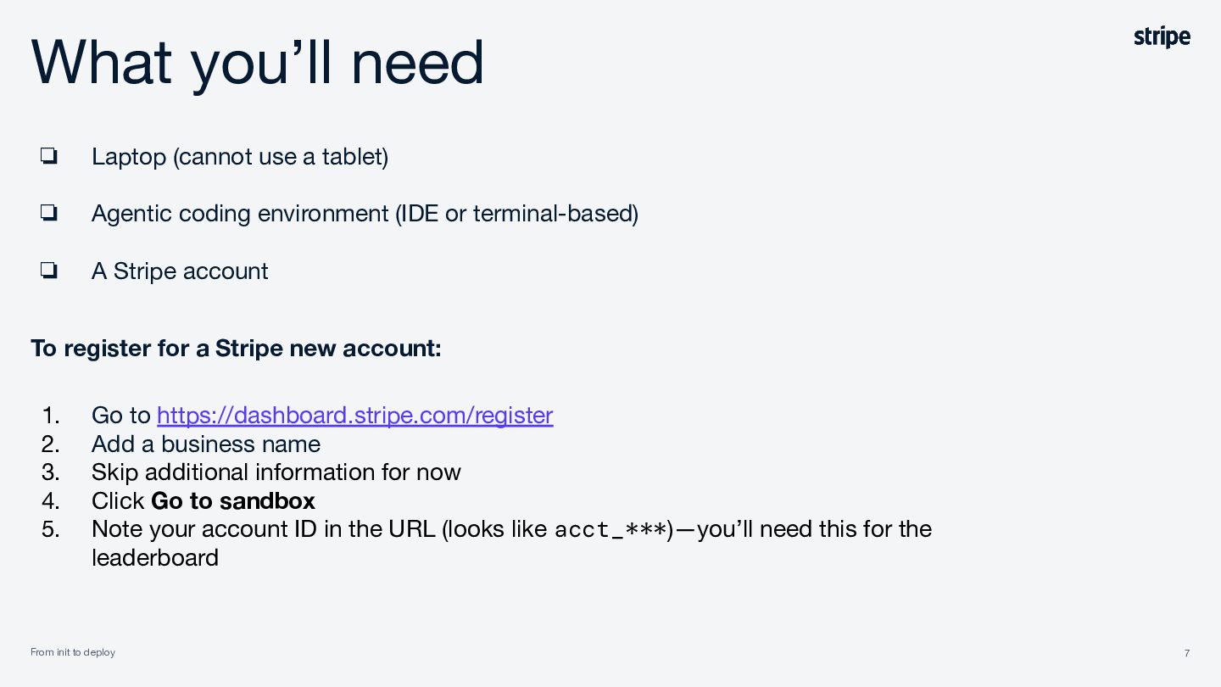This screenshot has width=1221, height=687.
Task: Click the list number 4 marker
Action: (x=51, y=500)
